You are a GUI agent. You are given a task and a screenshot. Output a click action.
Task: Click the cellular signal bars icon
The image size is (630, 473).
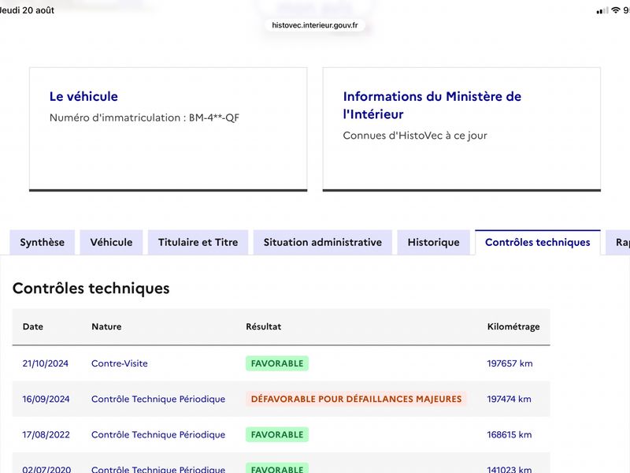pyautogui.click(x=602, y=10)
